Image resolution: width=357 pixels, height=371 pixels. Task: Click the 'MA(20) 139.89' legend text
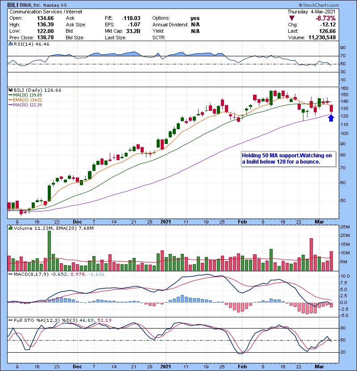coord(27,95)
